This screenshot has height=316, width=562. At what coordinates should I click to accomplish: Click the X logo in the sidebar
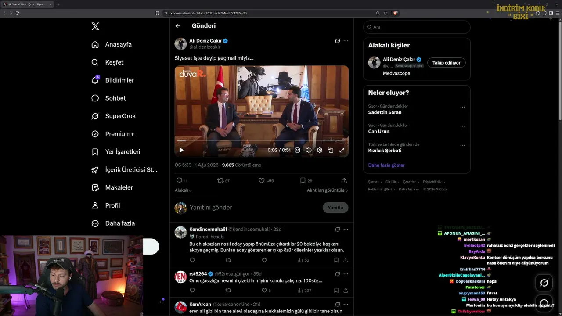point(95,26)
